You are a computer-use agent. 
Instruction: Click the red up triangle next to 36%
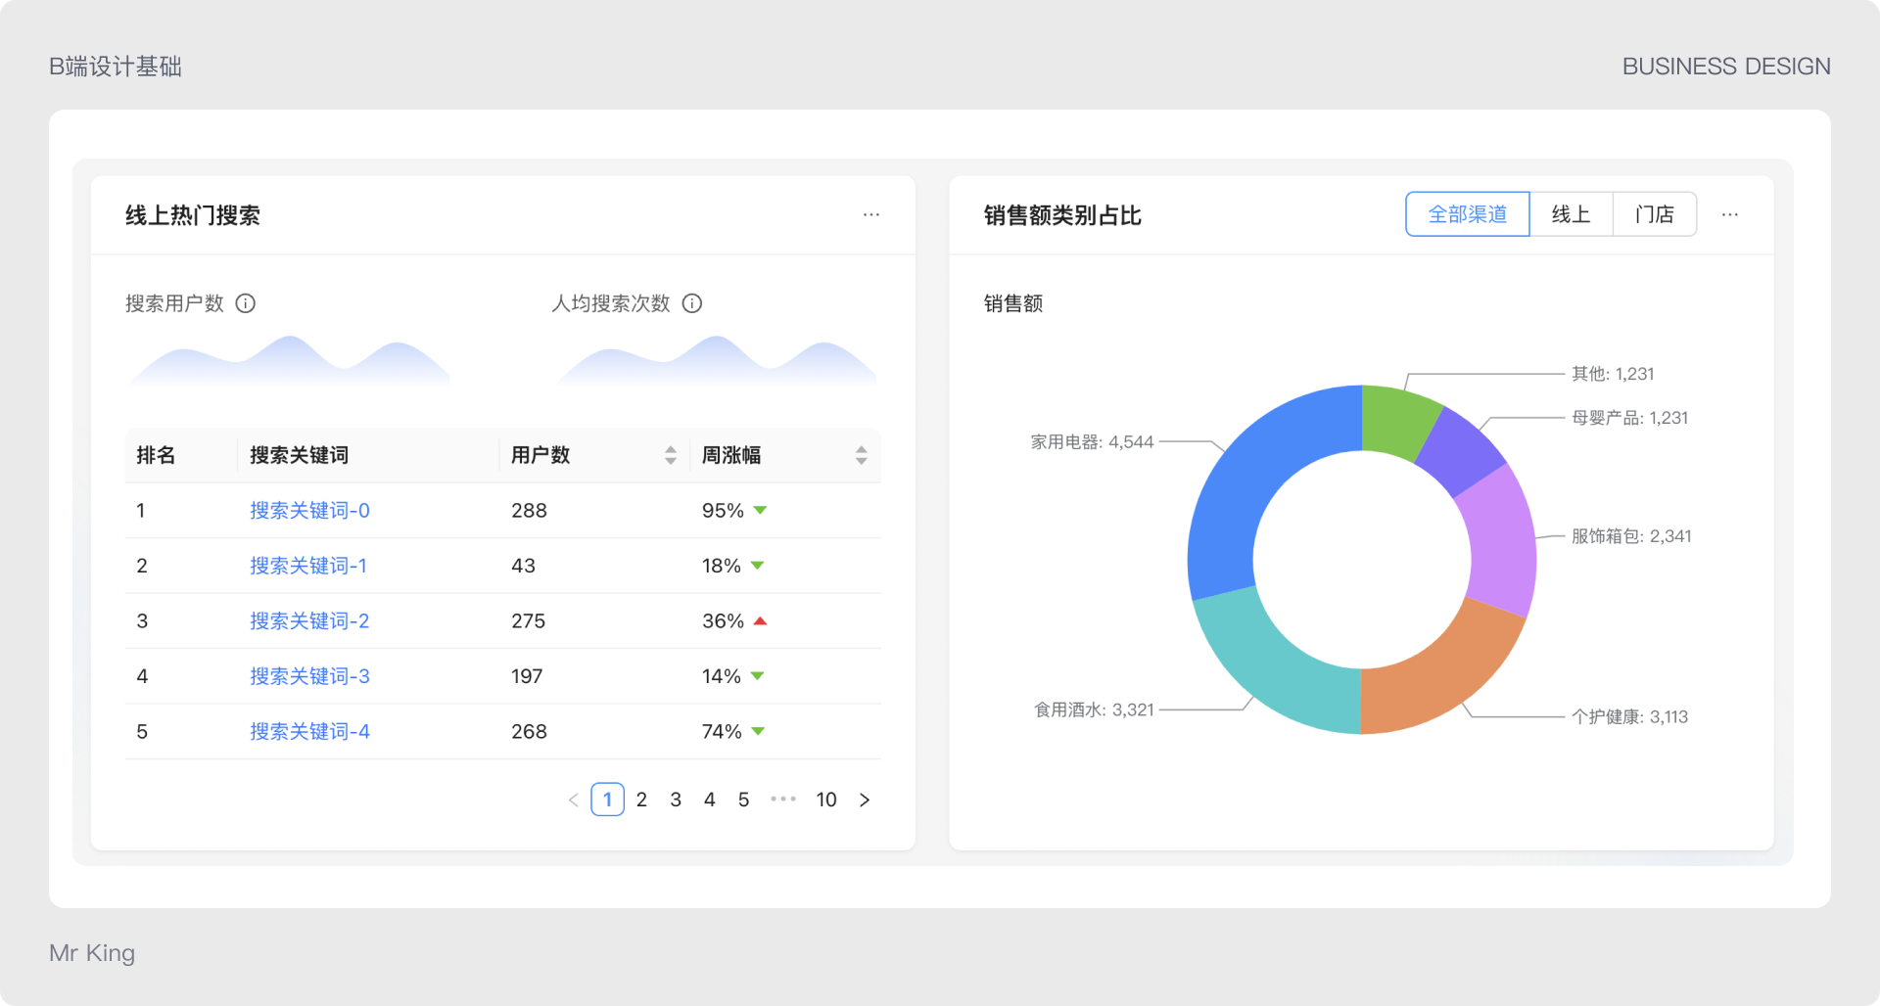tap(759, 620)
